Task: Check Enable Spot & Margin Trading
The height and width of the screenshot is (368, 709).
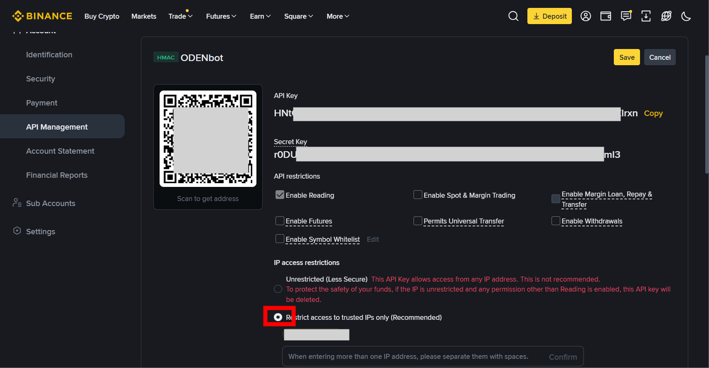Action: [x=418, y=195]
